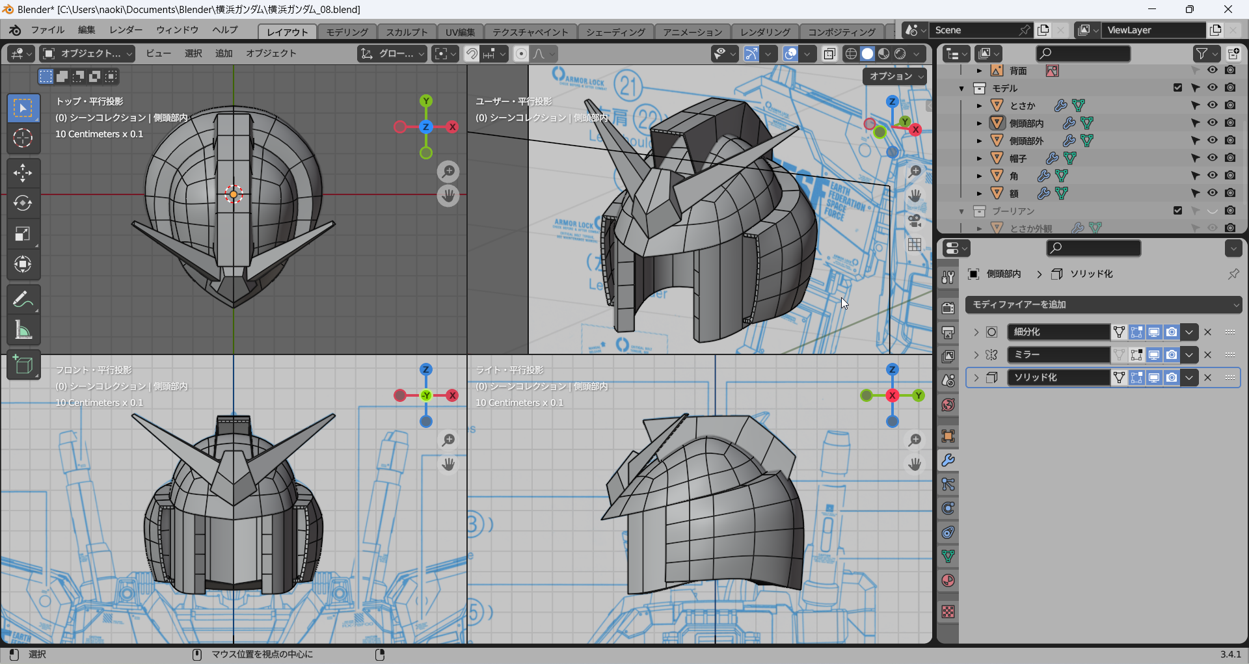Viewport: 1249px width, 664px height.
Task: Select the Scale tool
Action: (23, 234)
